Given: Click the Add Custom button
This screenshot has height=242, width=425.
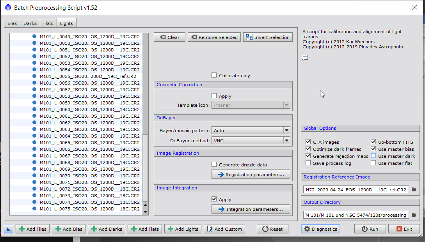Looking at the screenshot, I should pyautogui.click(x=224, y=229).
